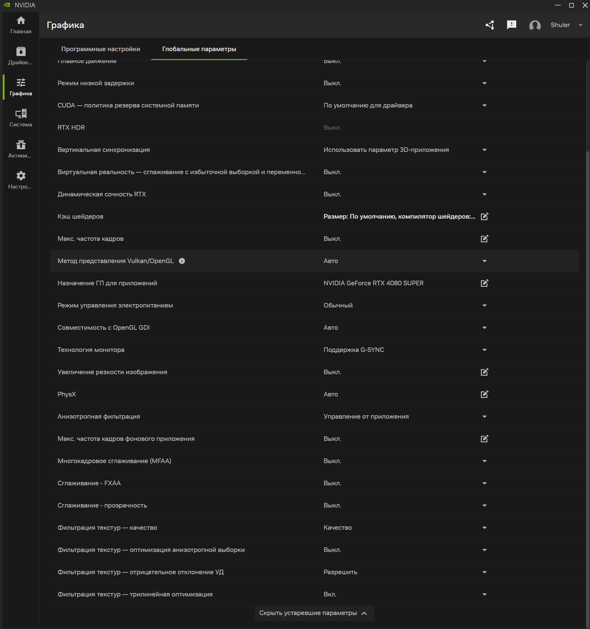Image resolution: width=590 pixels, height=629 pixels.
Task: Expand Динамическая сочность RTX dropdown
Action: pyautogui.click(x=485, y=194)
